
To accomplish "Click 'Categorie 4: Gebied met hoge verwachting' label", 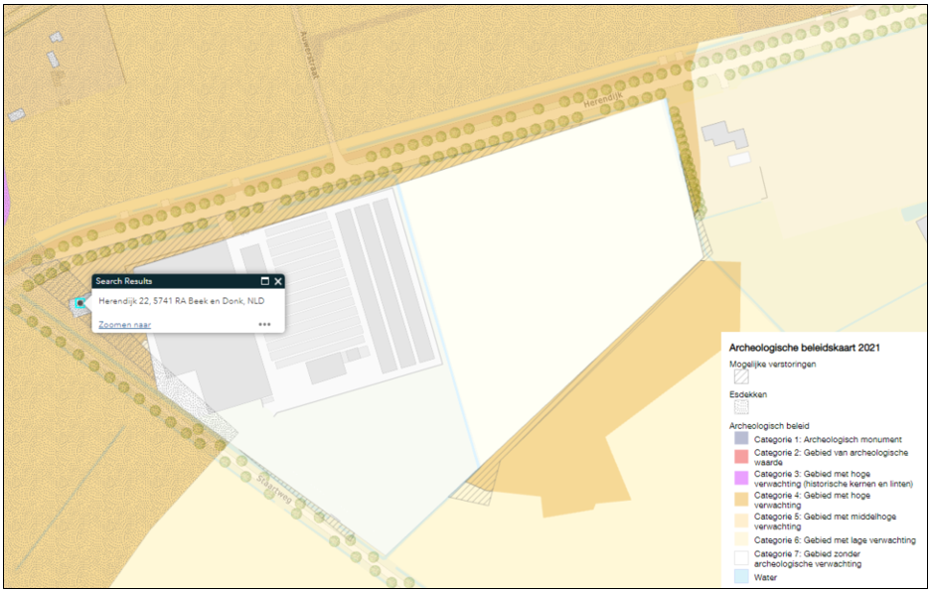I will [812, 500].
